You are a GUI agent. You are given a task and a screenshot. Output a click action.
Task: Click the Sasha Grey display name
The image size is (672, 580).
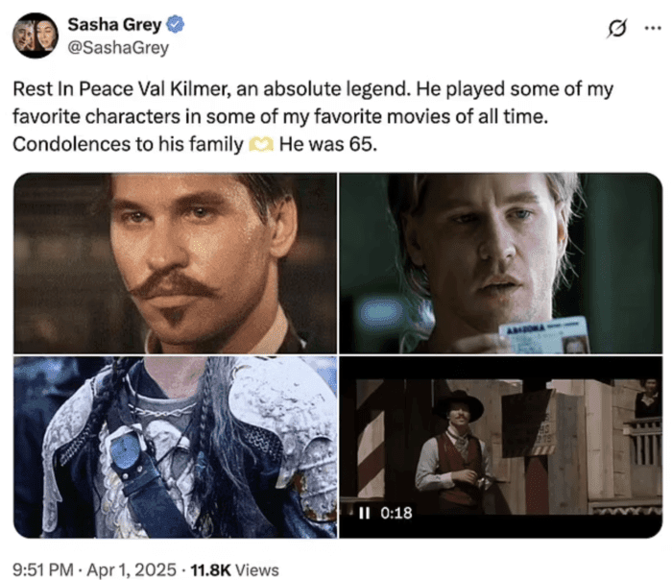[114, 24]
